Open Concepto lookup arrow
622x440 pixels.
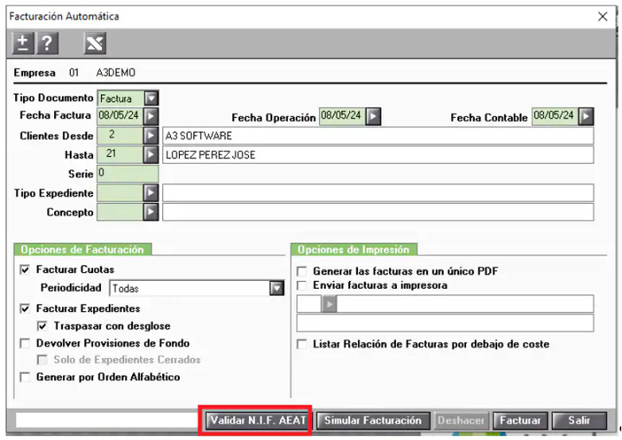[151, 212]
